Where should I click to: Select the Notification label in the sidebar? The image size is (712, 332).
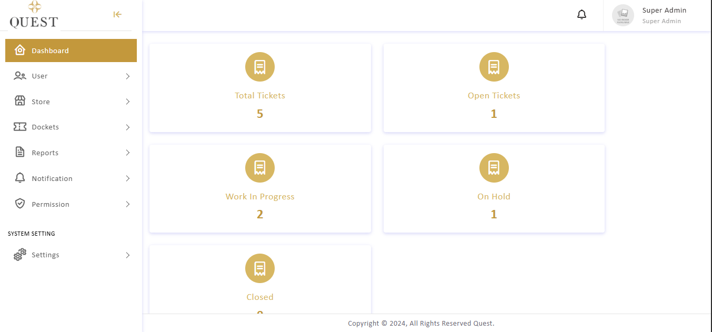tap(52, 179)
